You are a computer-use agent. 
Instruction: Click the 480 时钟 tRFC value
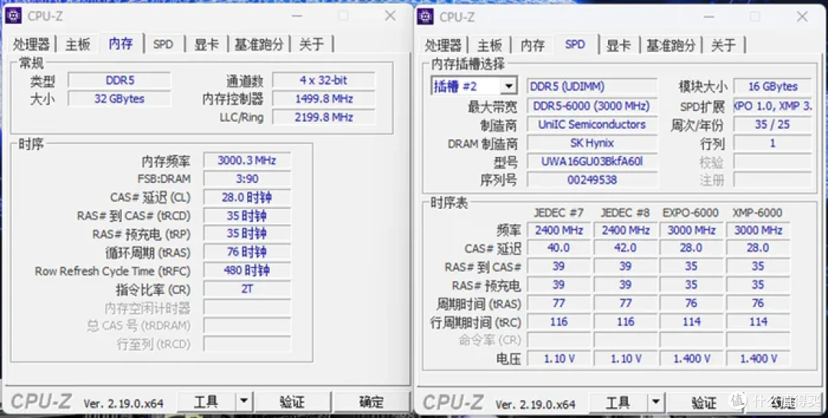[247, 270]
